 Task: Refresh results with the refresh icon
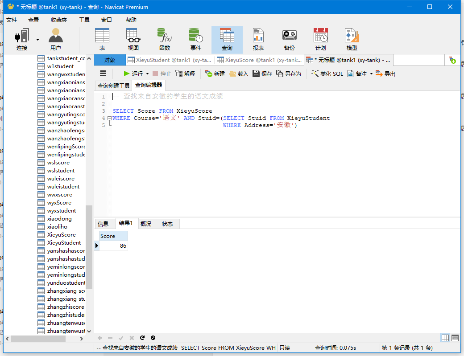tap(142, 338)
